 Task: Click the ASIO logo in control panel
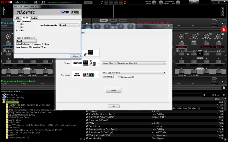coord(75,12)
